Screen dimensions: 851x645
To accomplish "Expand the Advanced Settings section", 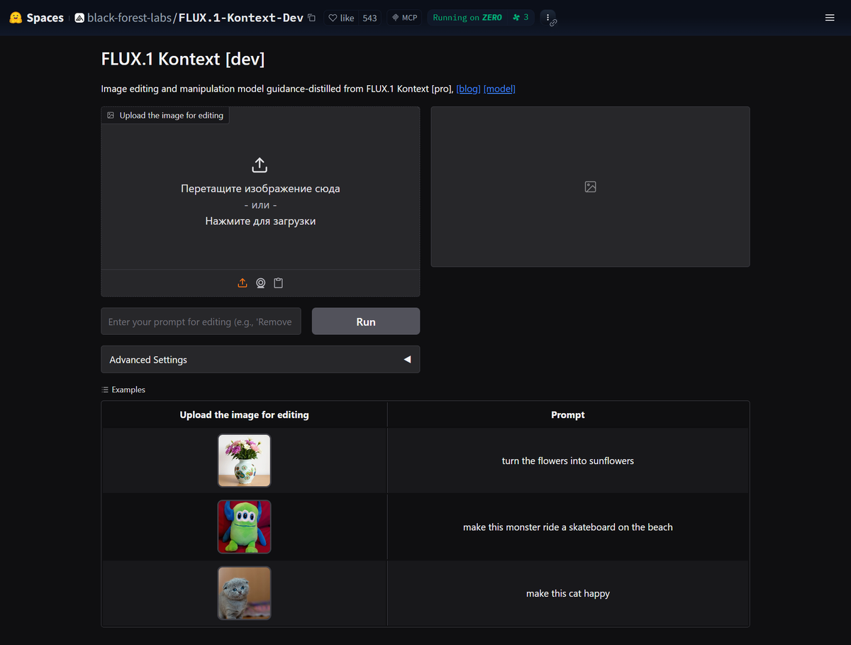I will pyautogui.click(x=260, y=360).
